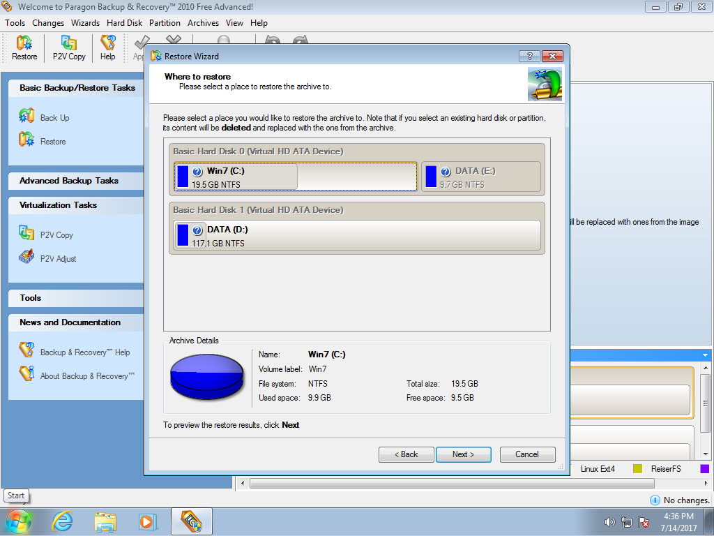The height and width of the screenshot is (536, 714).
Task: Open the Wizards menu
Action: coord(85,23)
